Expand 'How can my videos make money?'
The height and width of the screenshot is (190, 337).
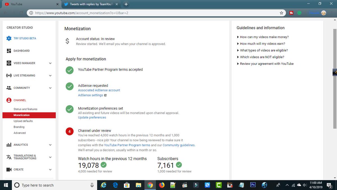coord(263,37)
